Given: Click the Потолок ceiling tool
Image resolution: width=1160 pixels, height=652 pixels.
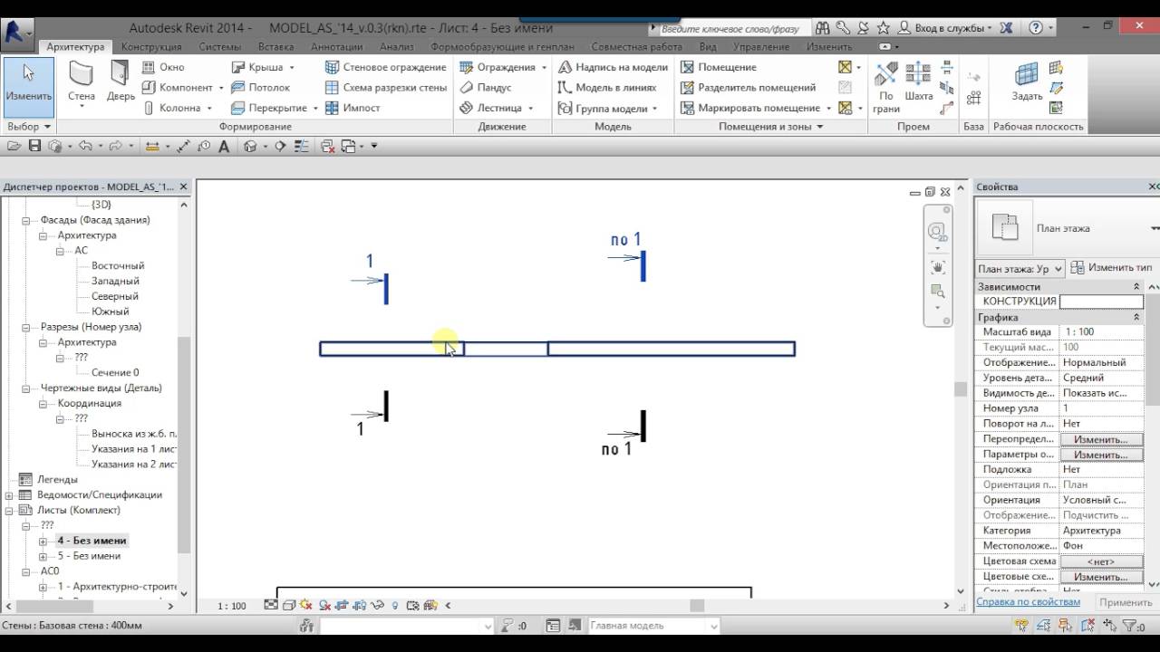Looking at the screenshot, I should pyautogui.click(x=260, y=88).
